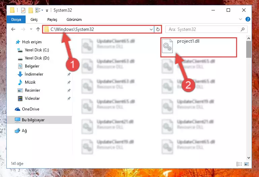Switch to details view in status bar
This screenshot has height=177, width=259.
tap(239, 164)
